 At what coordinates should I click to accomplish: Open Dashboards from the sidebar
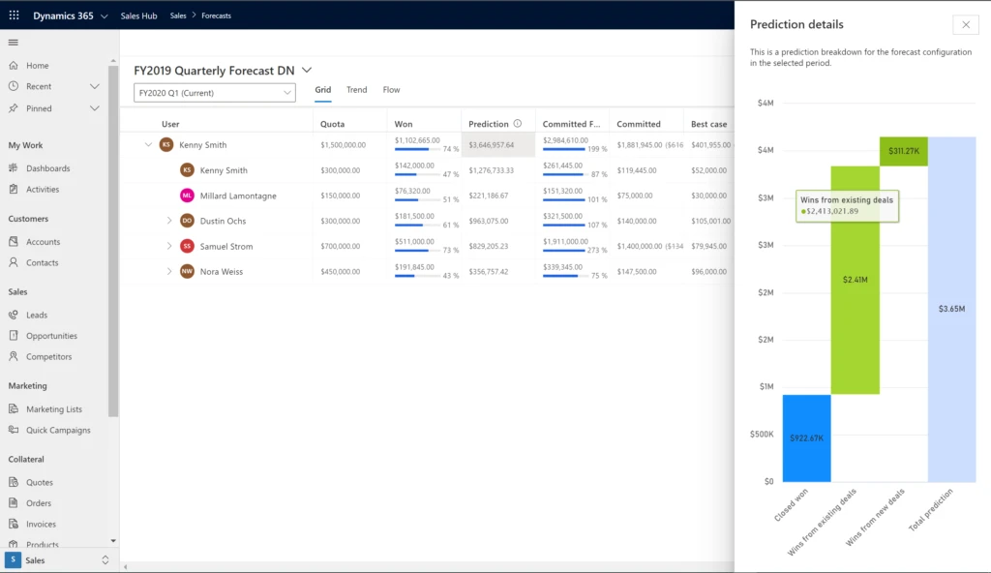[x=47, y=168]
